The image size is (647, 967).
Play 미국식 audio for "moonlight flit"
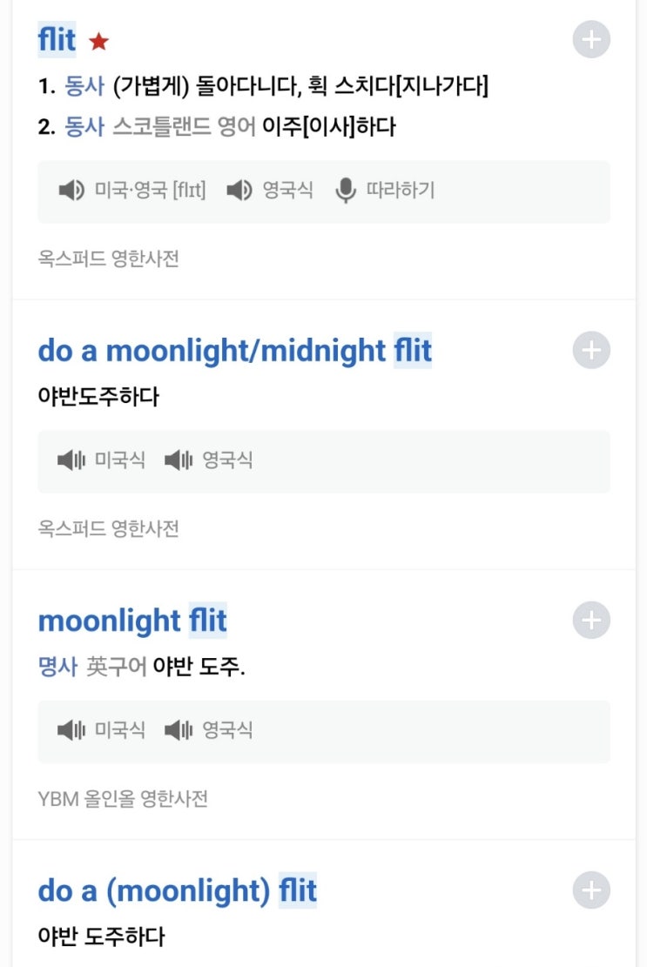pos(71,730)
